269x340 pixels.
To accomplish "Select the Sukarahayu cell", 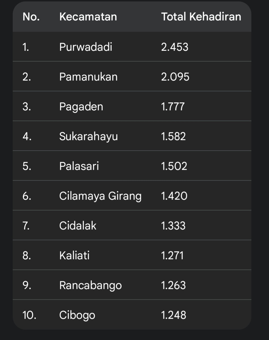I will [88, 136].
